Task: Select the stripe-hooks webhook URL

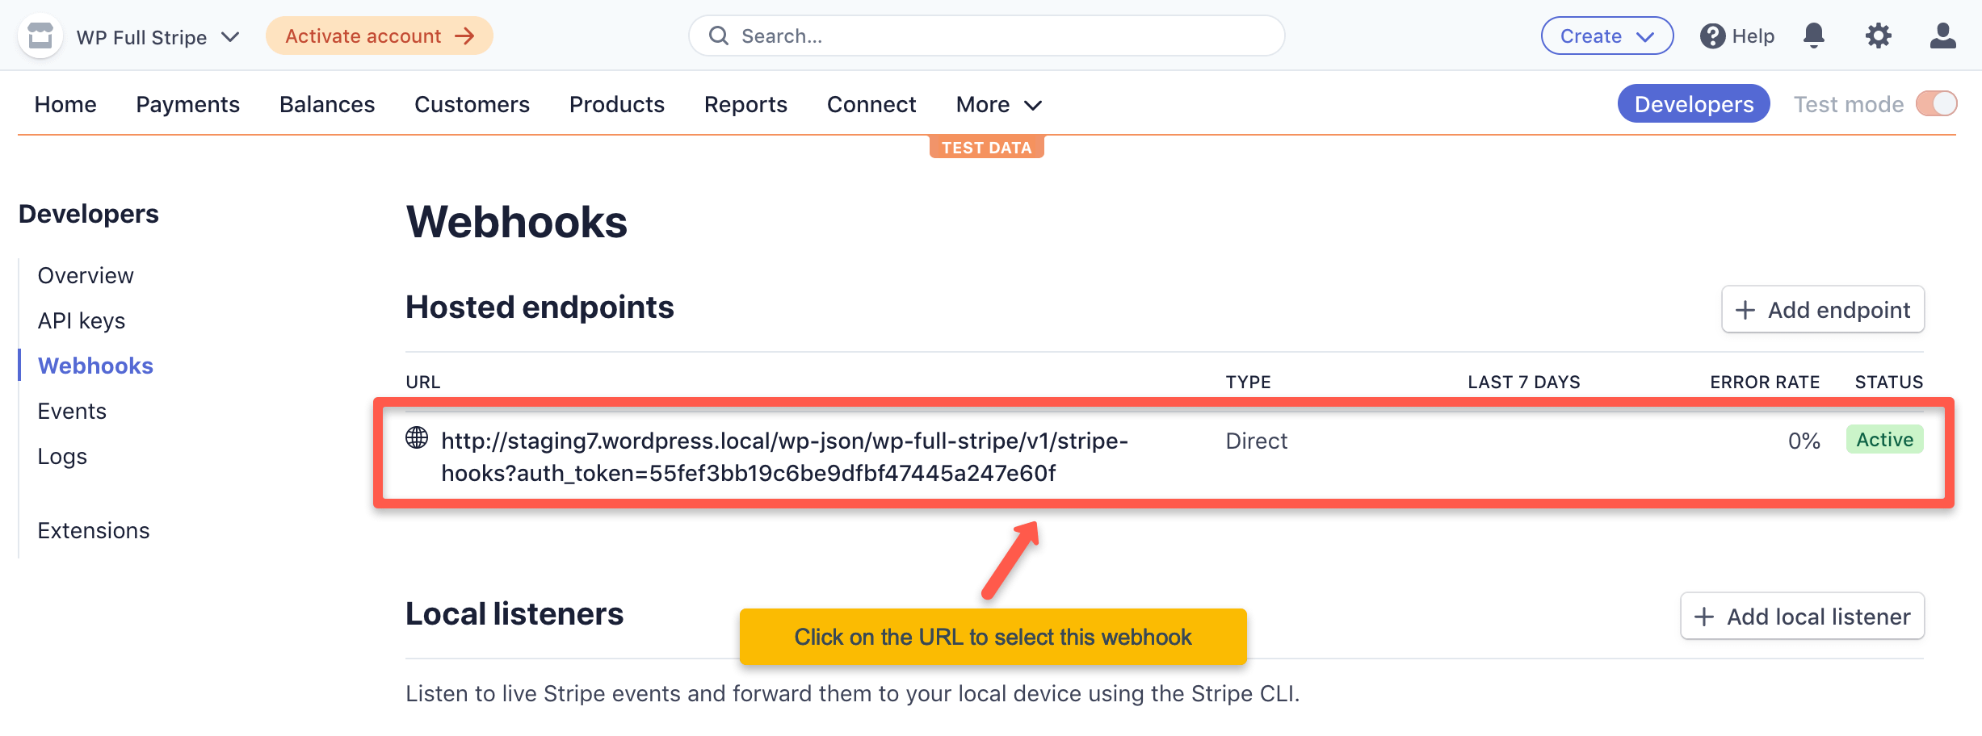Action: pyautogui.click(x=783, y=457)
